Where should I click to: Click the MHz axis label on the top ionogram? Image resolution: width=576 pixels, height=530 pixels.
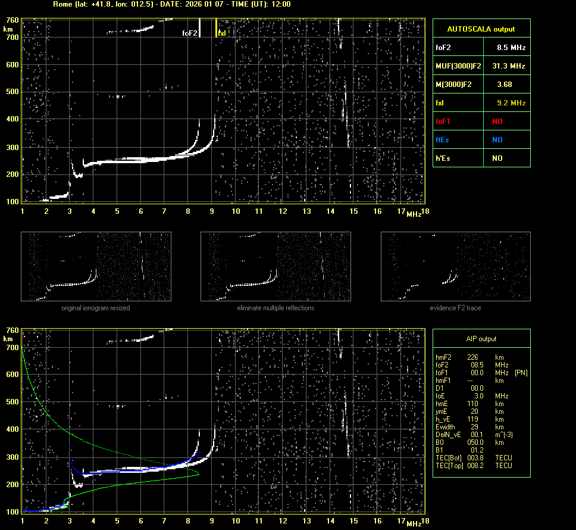coord(414,214)
